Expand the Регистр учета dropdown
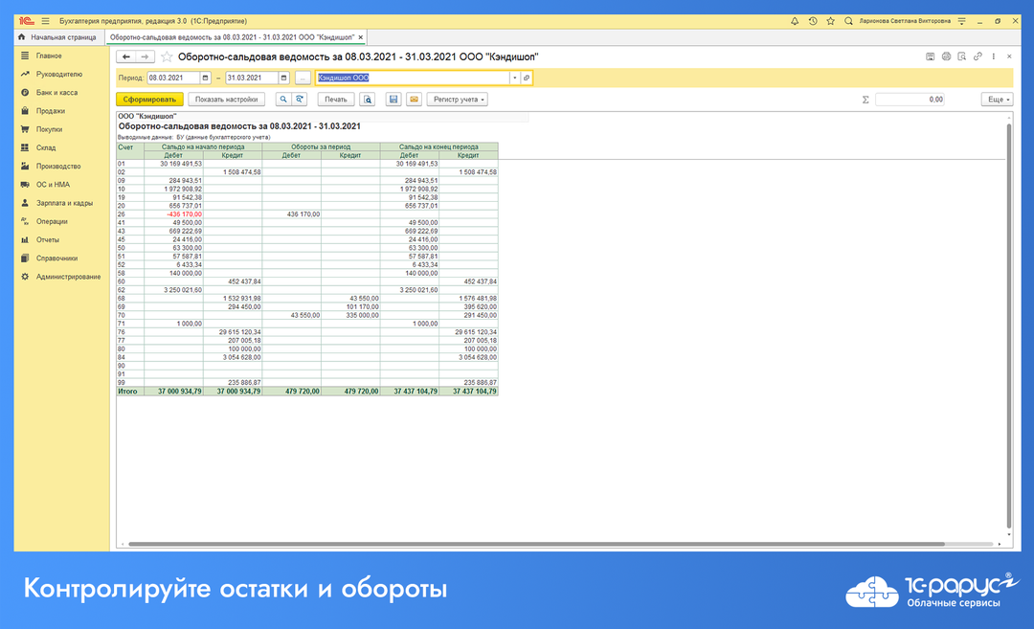Screen dimensions: 1034x629 pos(459,99)
